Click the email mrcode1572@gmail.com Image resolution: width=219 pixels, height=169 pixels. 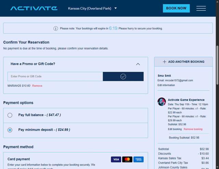pyautogui.click(x=179, y=81)
